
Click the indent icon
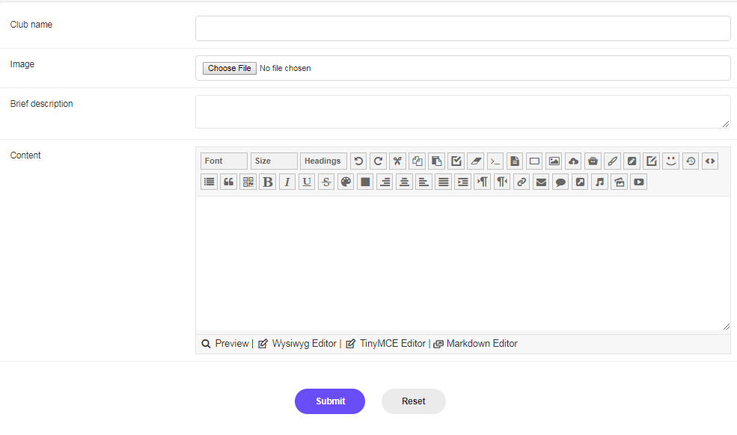(462, 182)
